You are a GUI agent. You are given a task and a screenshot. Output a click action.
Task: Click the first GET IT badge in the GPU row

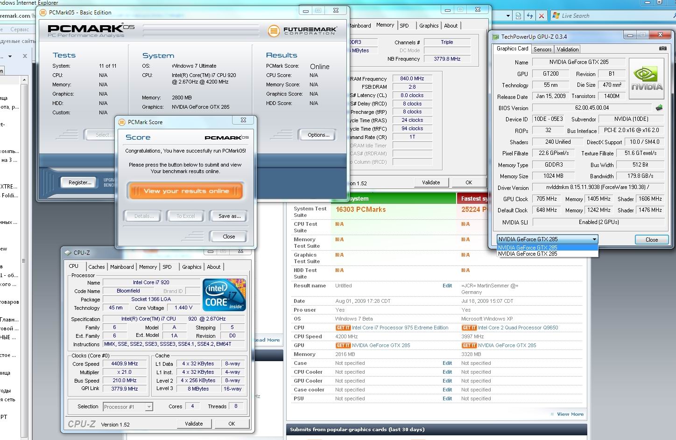pyautogui.click(x=343, y=345)
